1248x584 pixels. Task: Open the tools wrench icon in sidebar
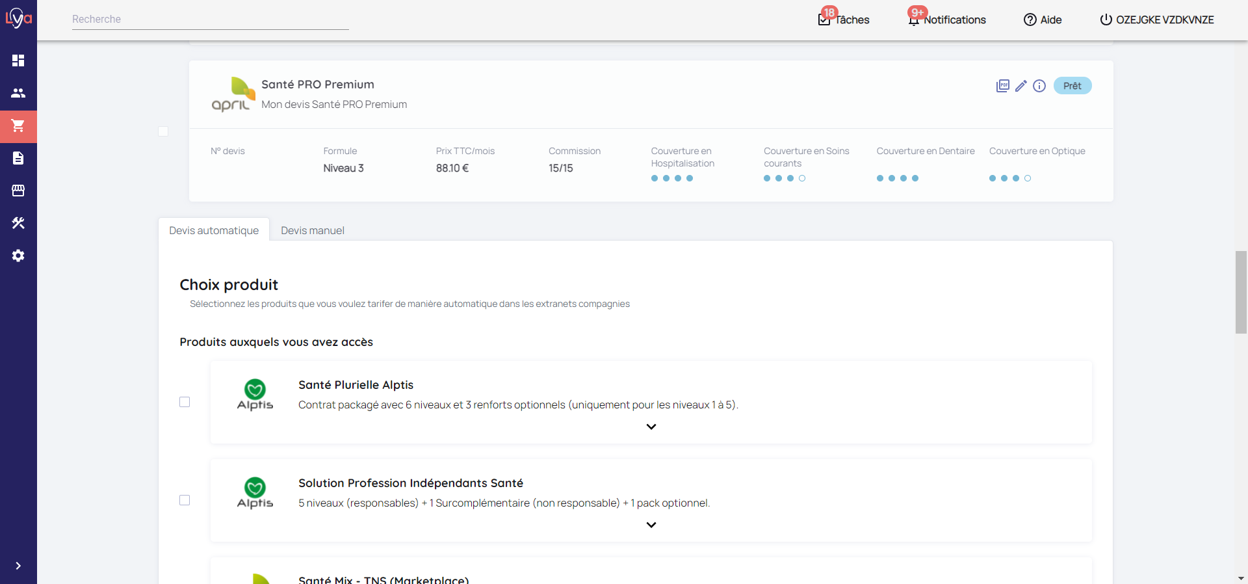pos(18,223)
